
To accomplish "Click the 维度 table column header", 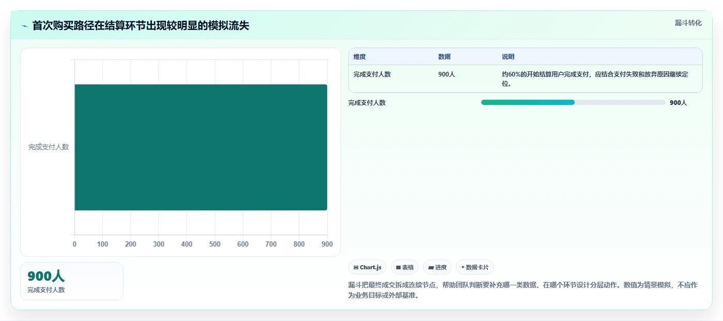I will (360, 57).
